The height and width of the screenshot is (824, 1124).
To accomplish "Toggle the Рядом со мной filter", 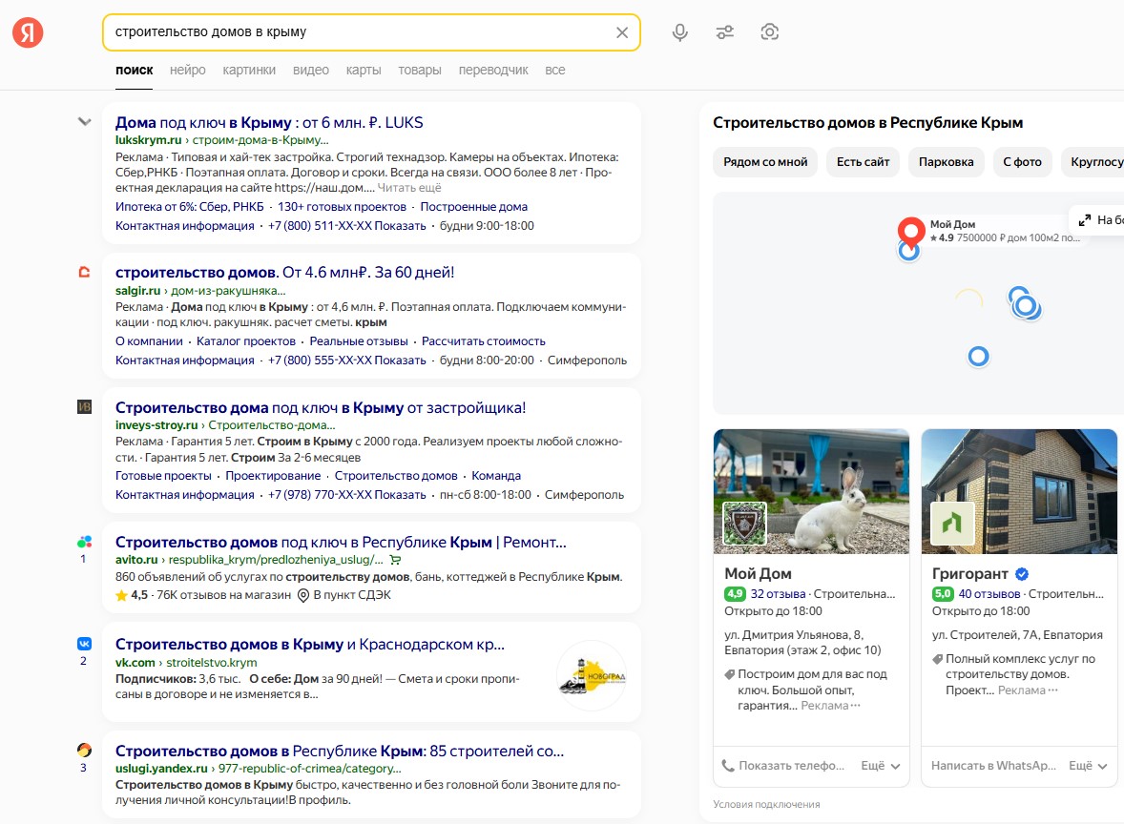I will tap(765, 162).
